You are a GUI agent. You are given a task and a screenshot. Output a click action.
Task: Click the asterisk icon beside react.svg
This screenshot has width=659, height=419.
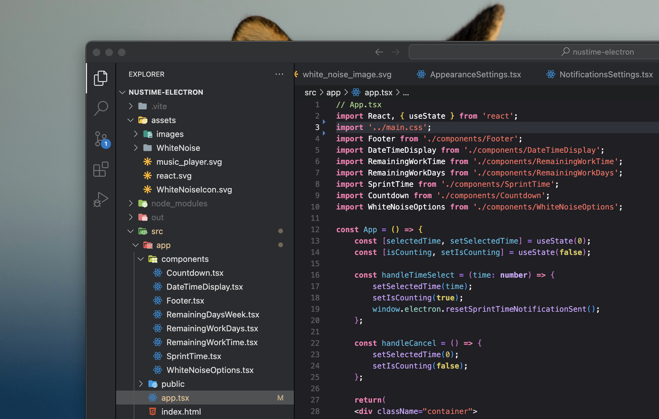tap(147, 175)
